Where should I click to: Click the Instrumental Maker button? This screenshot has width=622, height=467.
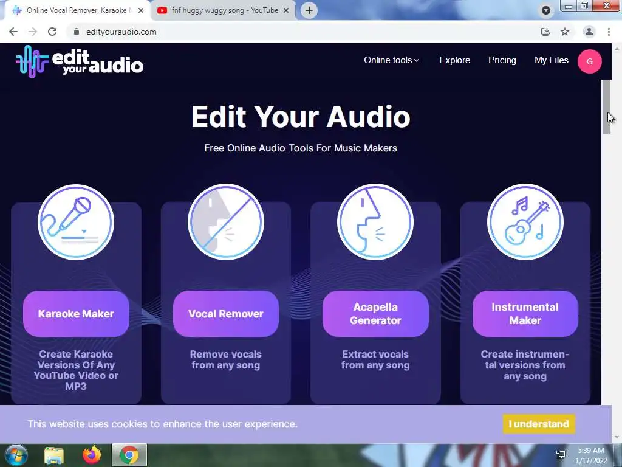pyautogui.click(x=525, y=314)
